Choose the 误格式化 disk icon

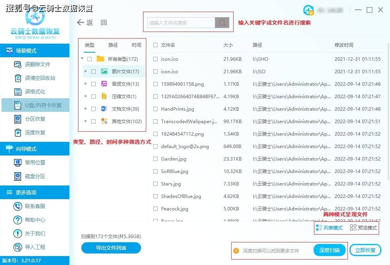click(x=18, y=92)
